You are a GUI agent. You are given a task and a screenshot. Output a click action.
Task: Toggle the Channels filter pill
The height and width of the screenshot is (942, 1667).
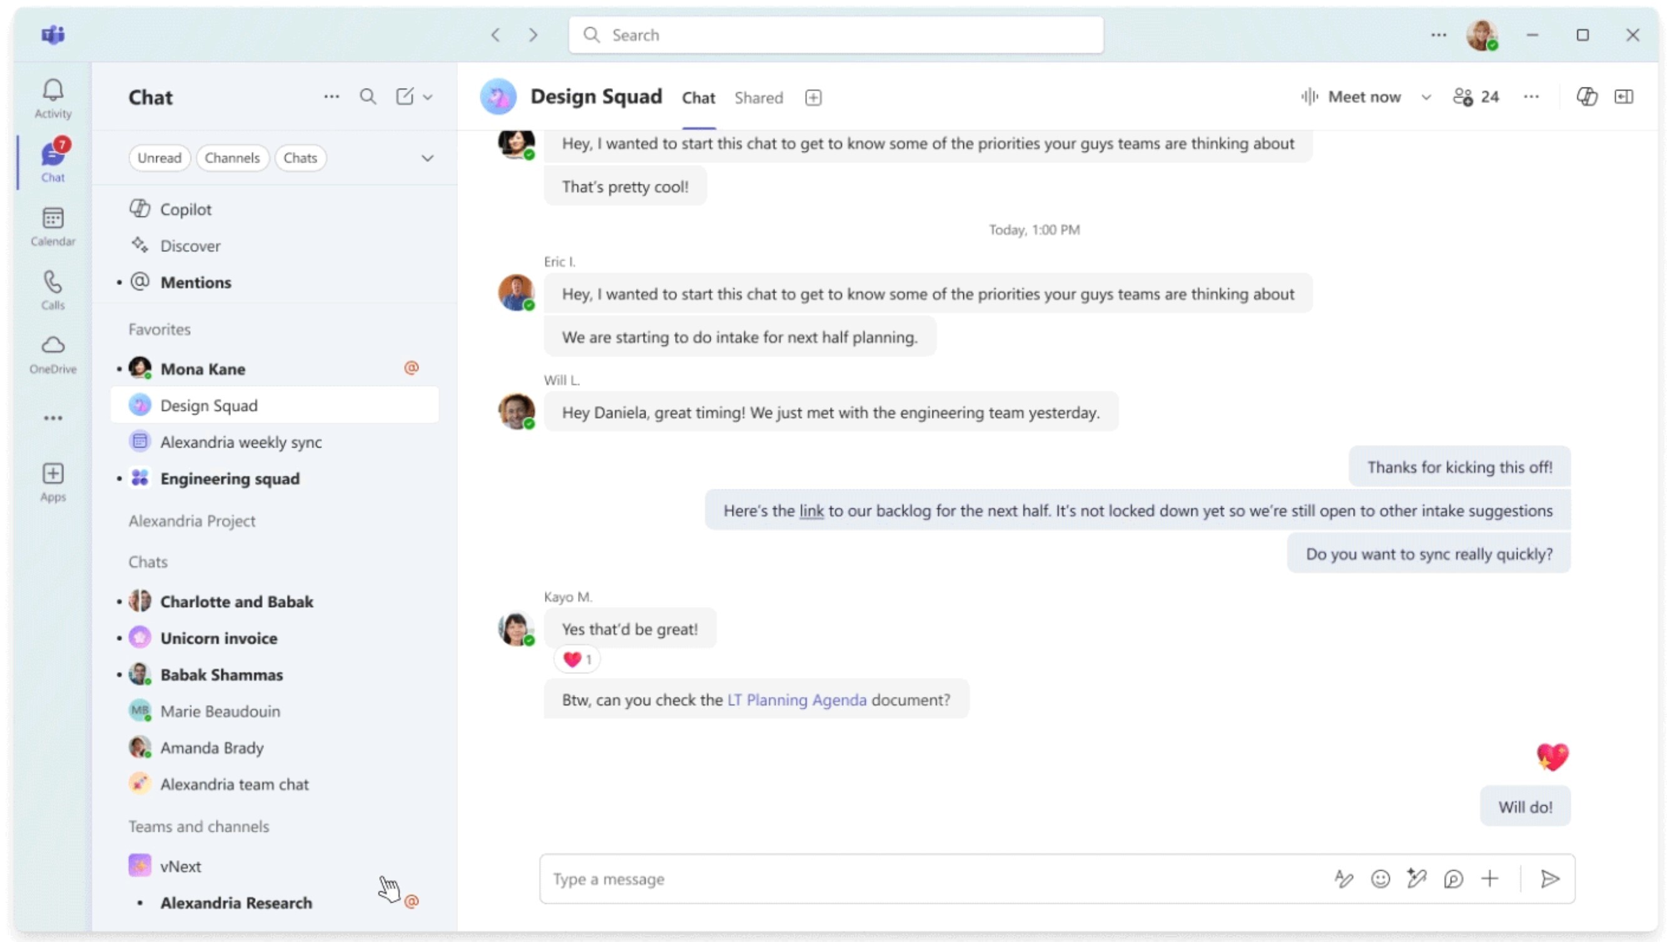tap(233, 158)
